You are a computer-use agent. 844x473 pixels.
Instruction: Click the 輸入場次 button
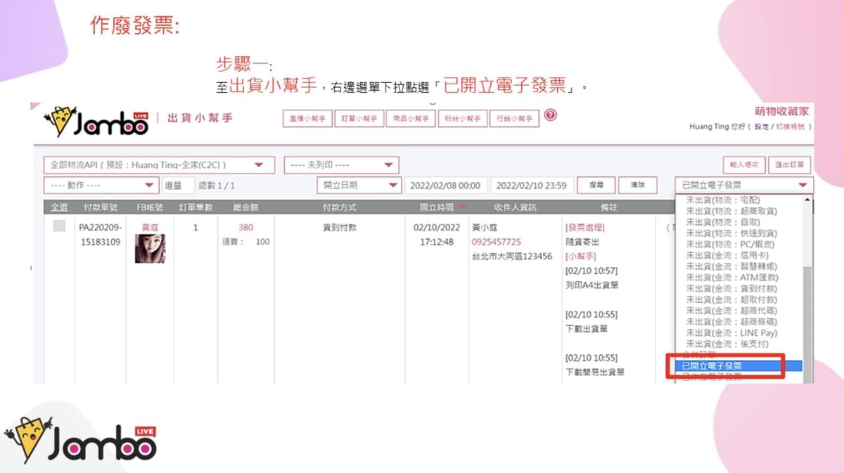coord(744,165)
